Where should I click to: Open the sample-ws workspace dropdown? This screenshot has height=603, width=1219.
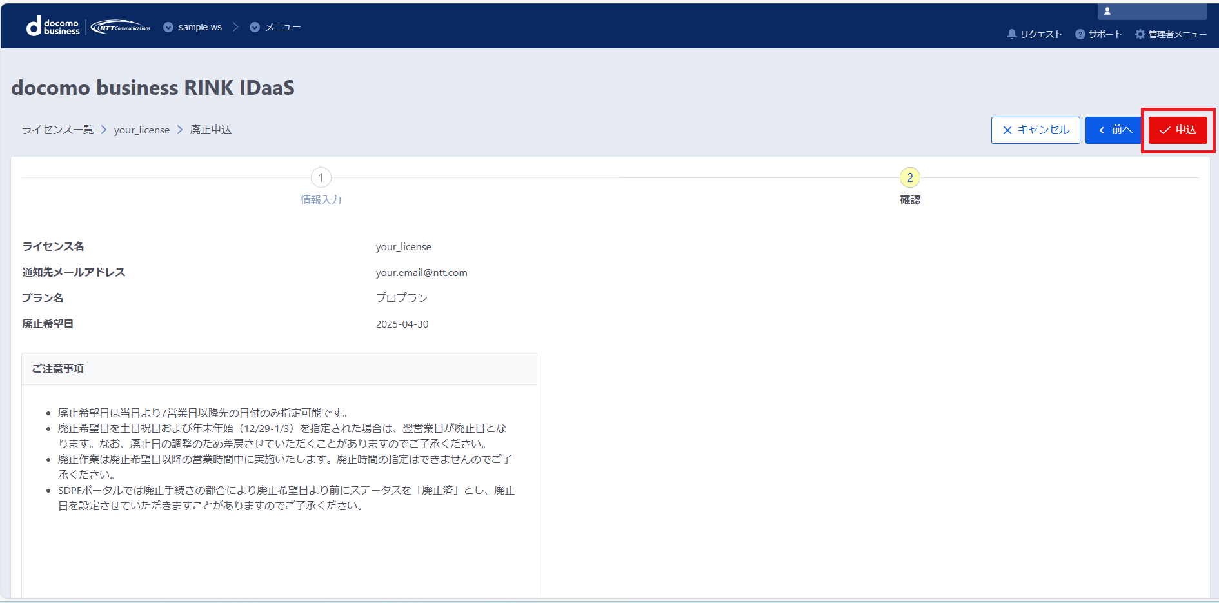coord(192,27)
